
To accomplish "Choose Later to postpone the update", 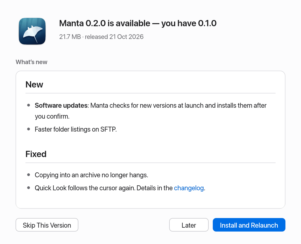I will 189,225.
